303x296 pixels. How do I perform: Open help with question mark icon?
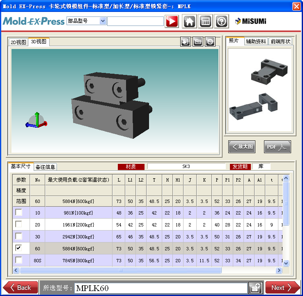point(222,21)
